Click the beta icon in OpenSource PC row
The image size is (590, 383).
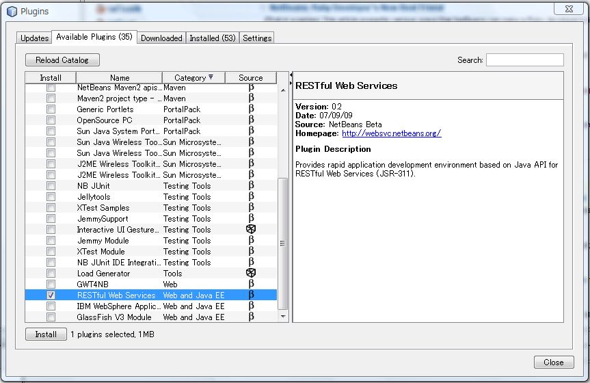coord(251,120)
